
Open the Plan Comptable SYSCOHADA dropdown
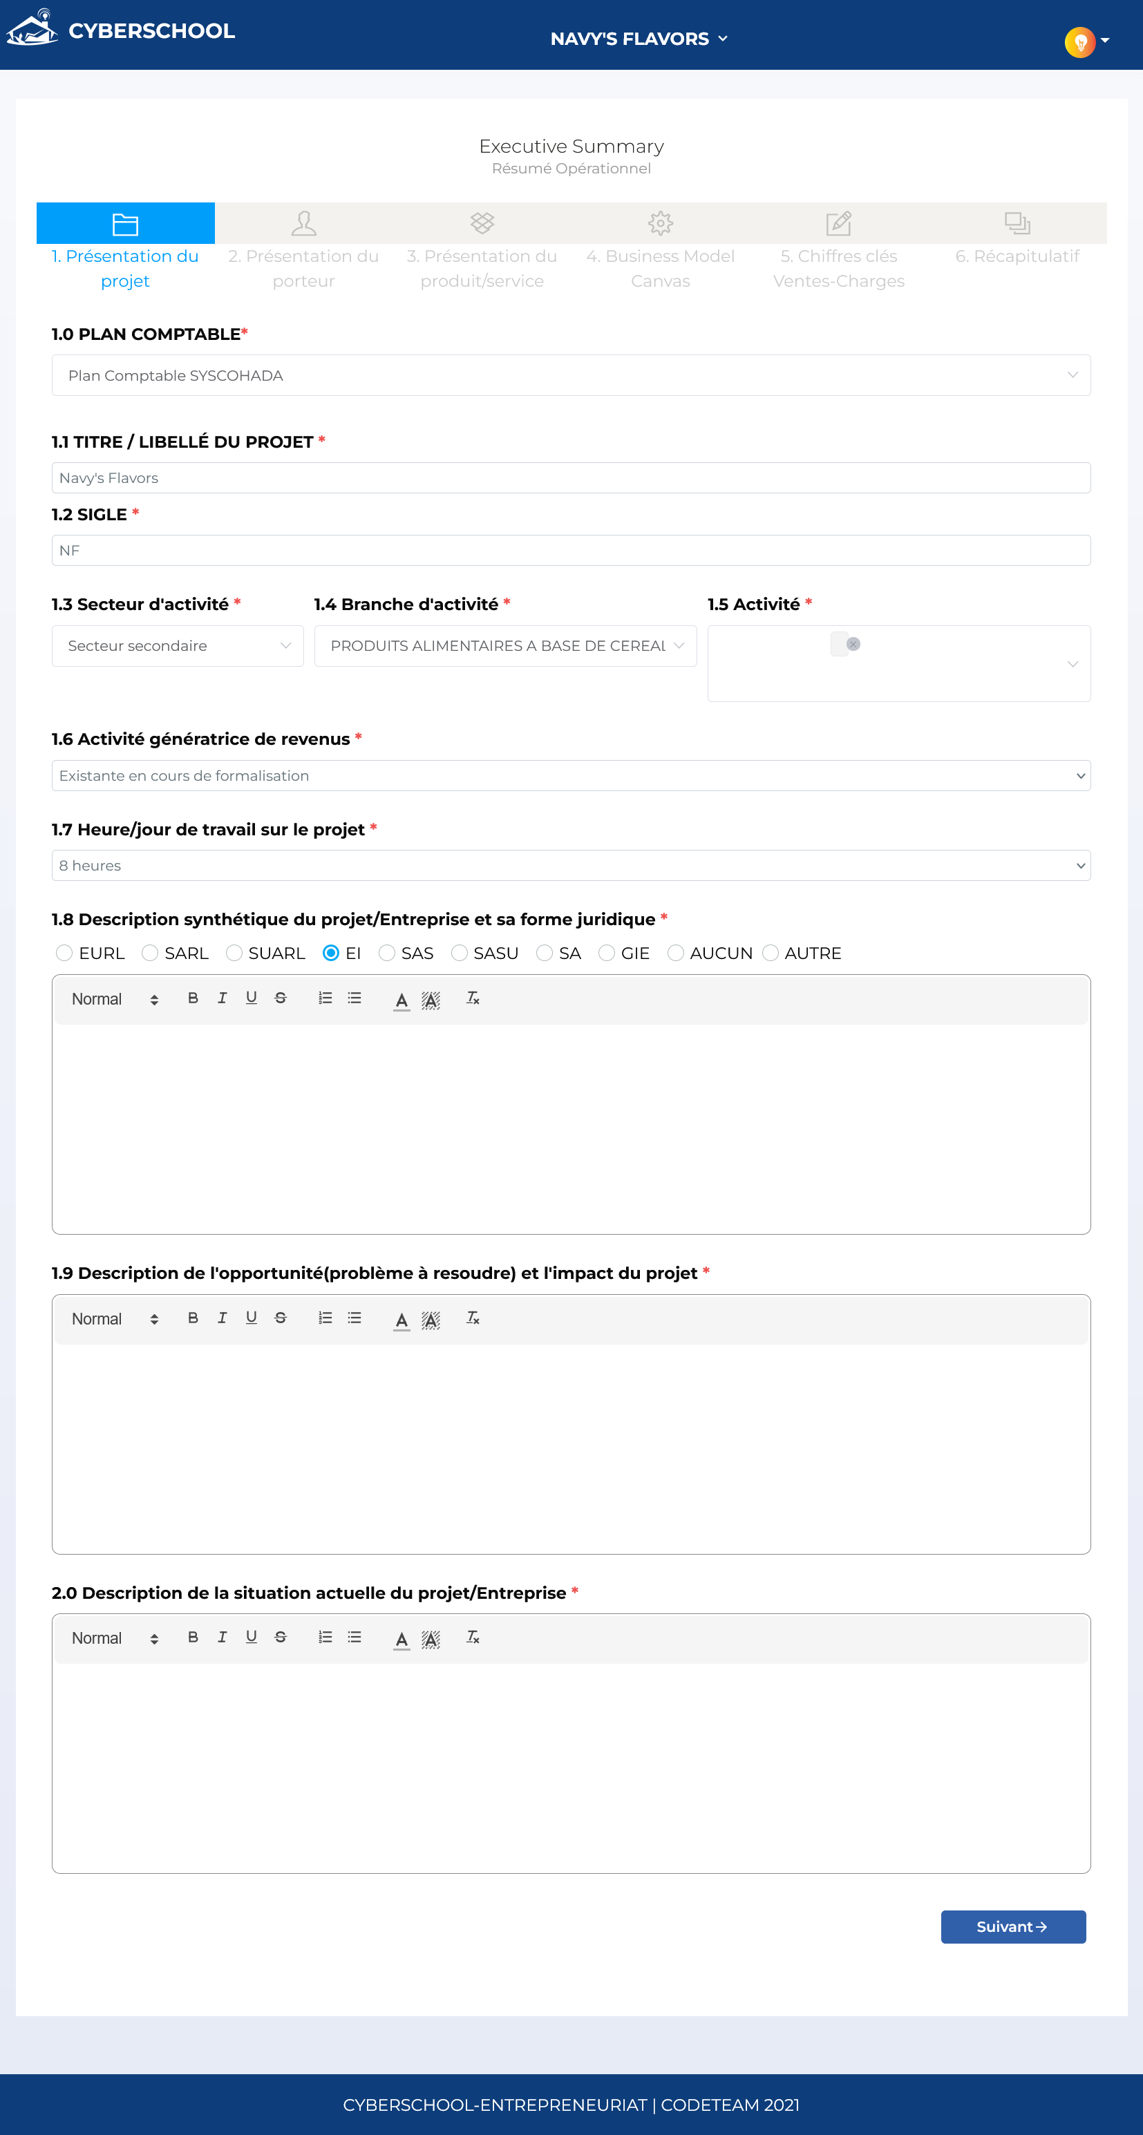[x=570, y=375]
